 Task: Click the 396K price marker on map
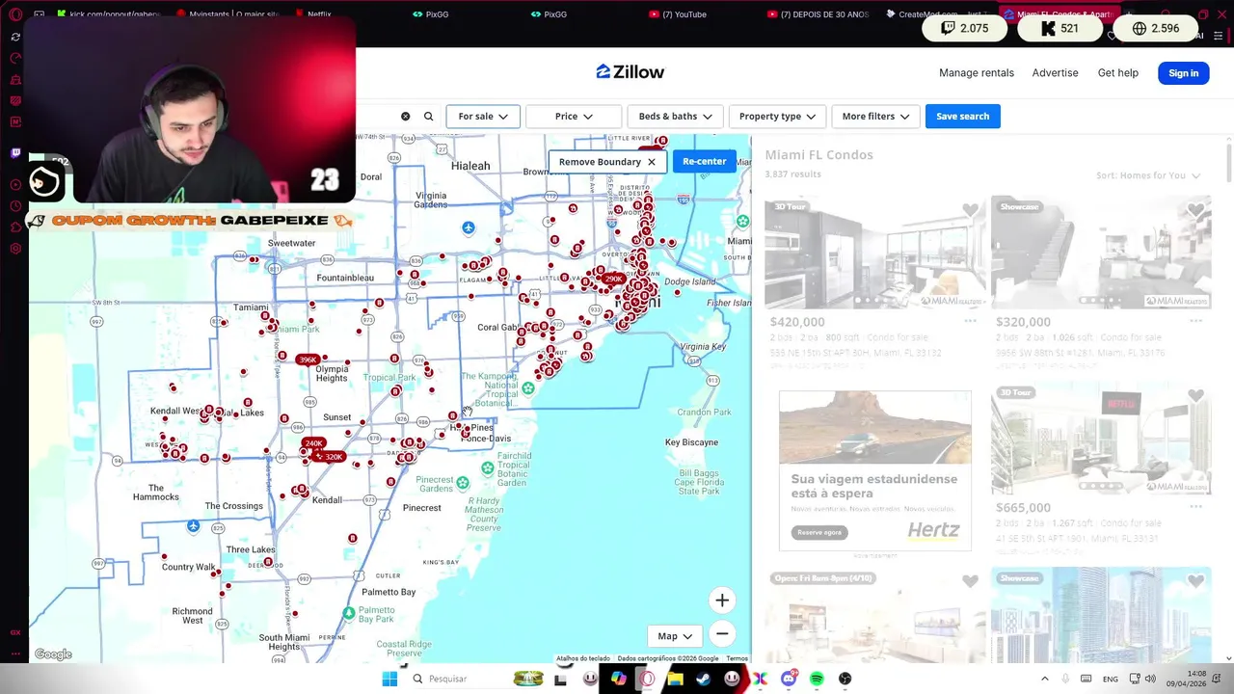pyautogui.click(x=308, y=360)
